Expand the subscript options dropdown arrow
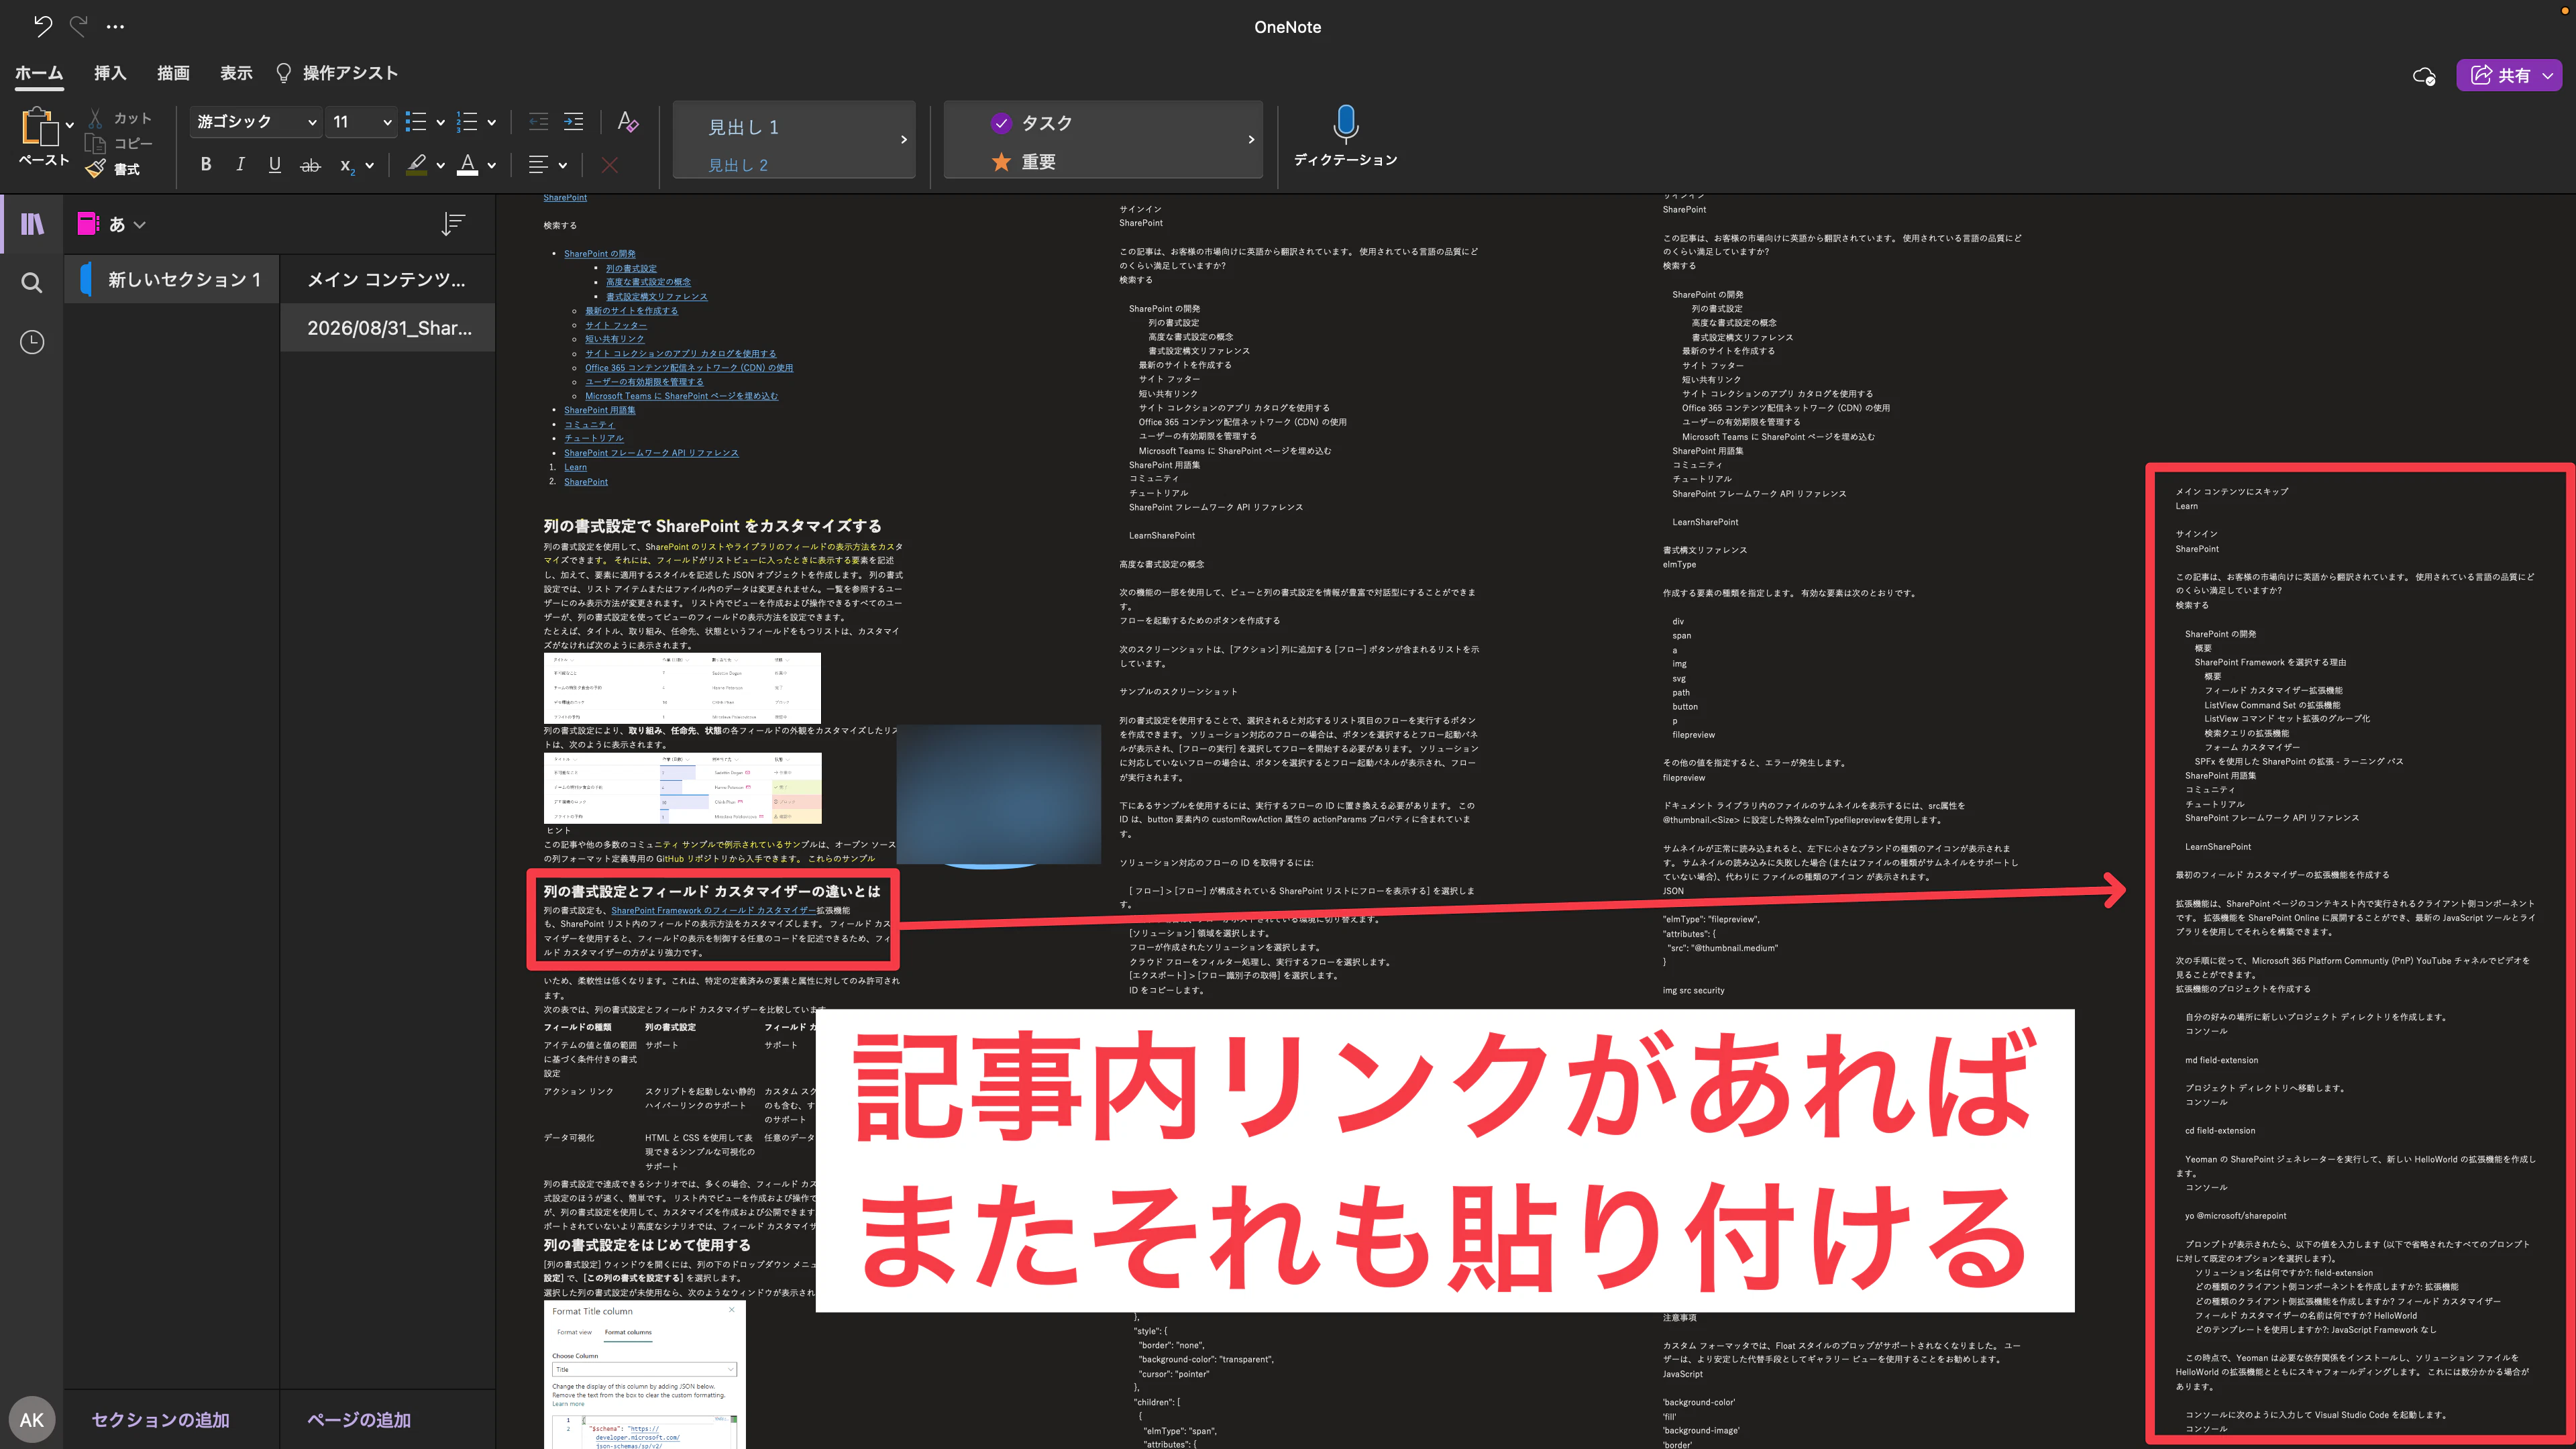The image size is (2576, 1449). (x=370, y=166)
